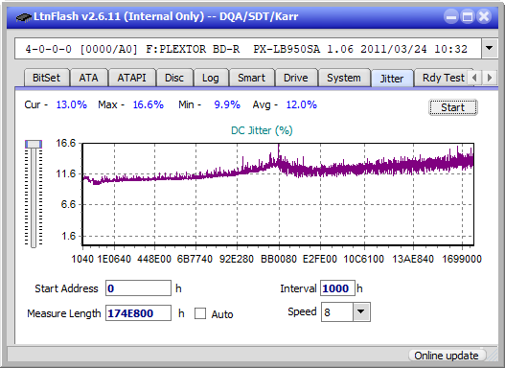Image resolution: width=505 pixels, height=368 pixels.
Task: Open the Speed dropdown list
Action: 361,311
